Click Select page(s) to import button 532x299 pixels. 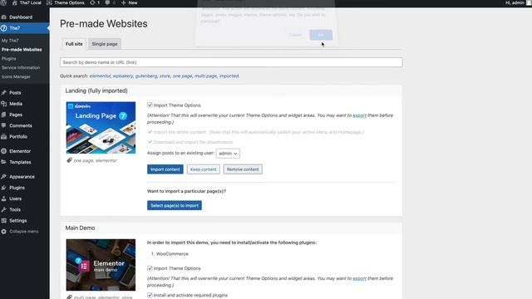(175, 205)
